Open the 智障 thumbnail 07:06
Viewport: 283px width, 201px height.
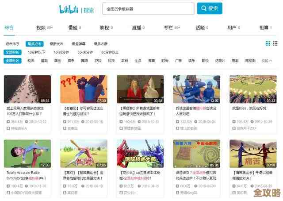pyautogui.click(x=84, y=154)
